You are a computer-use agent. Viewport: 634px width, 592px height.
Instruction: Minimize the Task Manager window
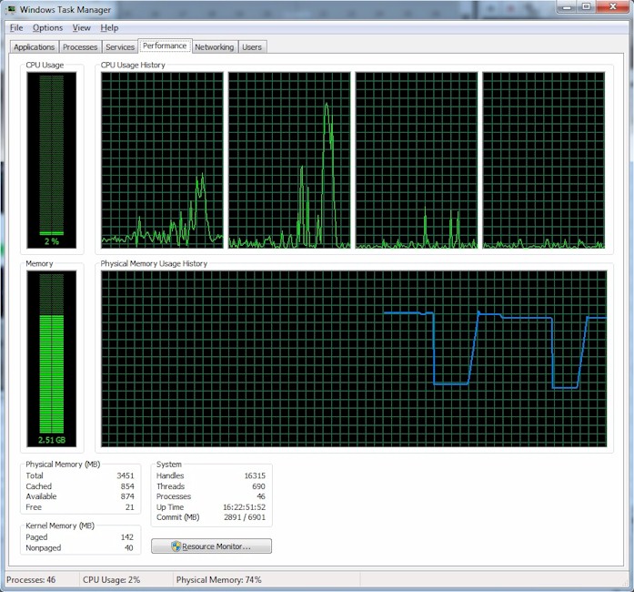[567, 7]
